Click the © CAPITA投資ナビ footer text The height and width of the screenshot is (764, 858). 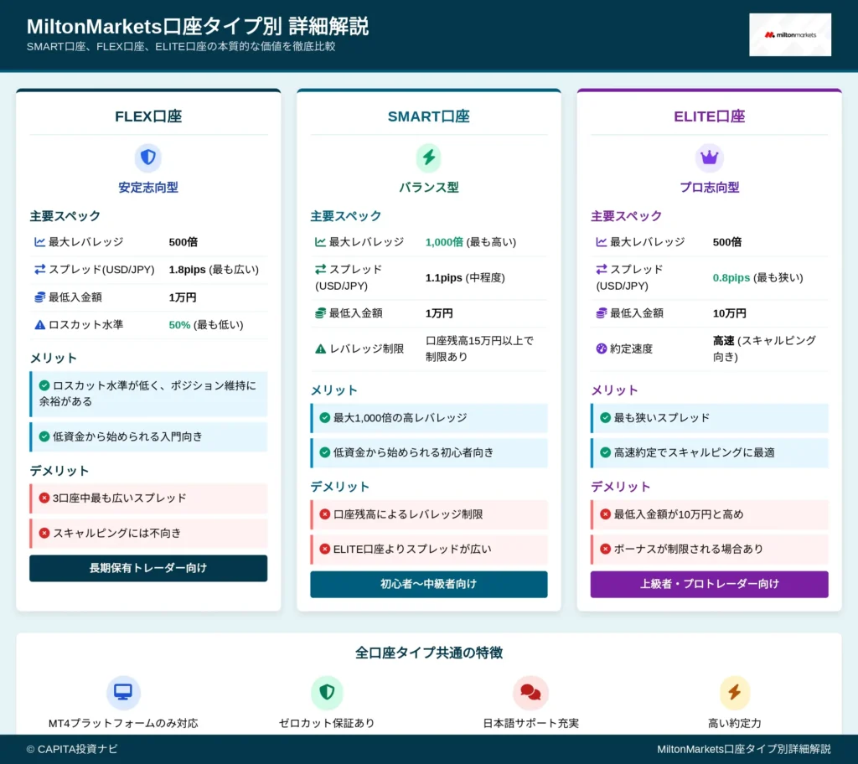tap(72, 749)
